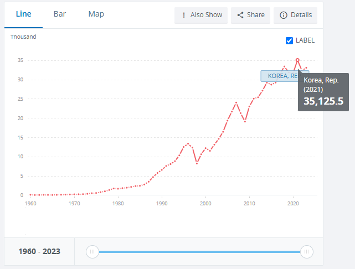Open the Details panel
This screenshot has height=269, width=355.
click(296, 15)
